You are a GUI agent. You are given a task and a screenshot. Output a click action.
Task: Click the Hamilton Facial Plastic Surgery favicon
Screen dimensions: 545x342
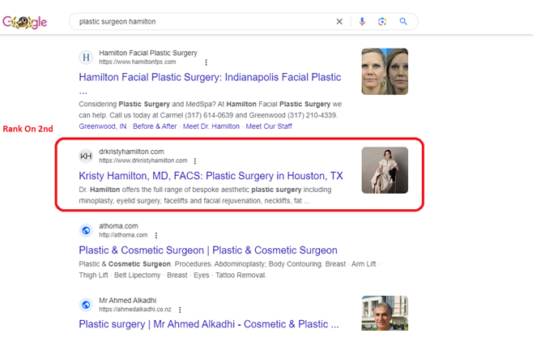click(86, 58)
